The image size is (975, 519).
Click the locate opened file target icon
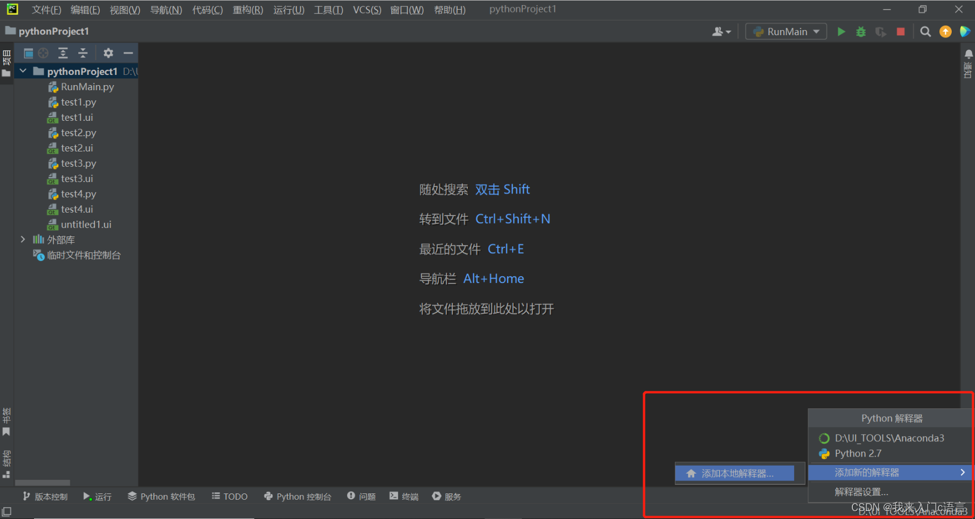coord(44,53)
